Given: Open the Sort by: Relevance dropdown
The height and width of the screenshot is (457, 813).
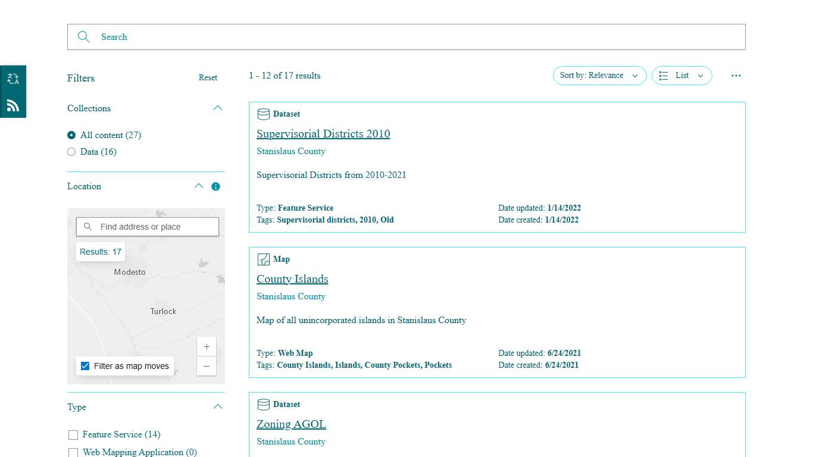Looking at the screenshot, I should coord(599,76).
